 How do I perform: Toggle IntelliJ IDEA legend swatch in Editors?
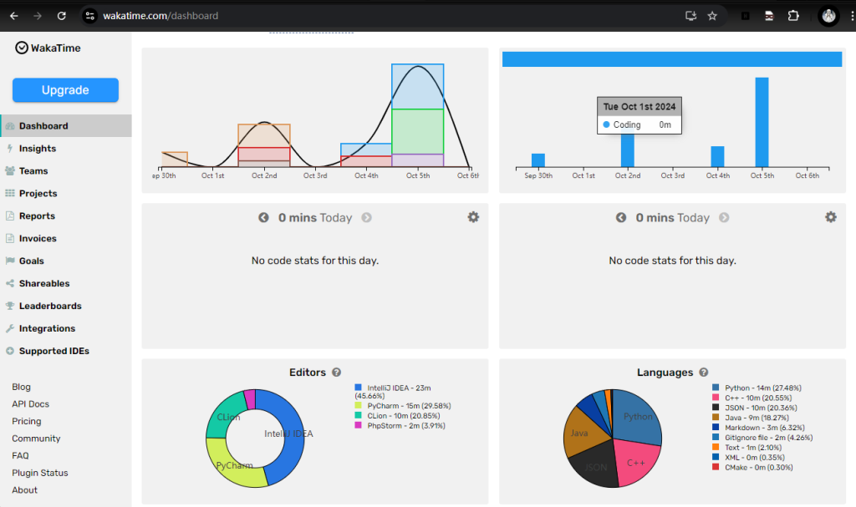tap(359, 388)
